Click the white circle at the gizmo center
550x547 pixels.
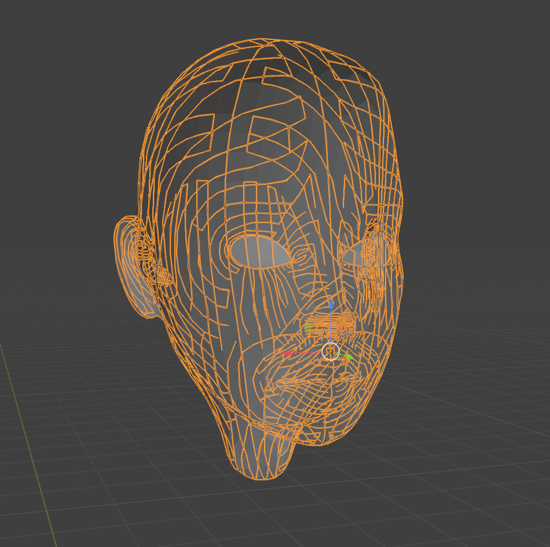pos(331,351)
